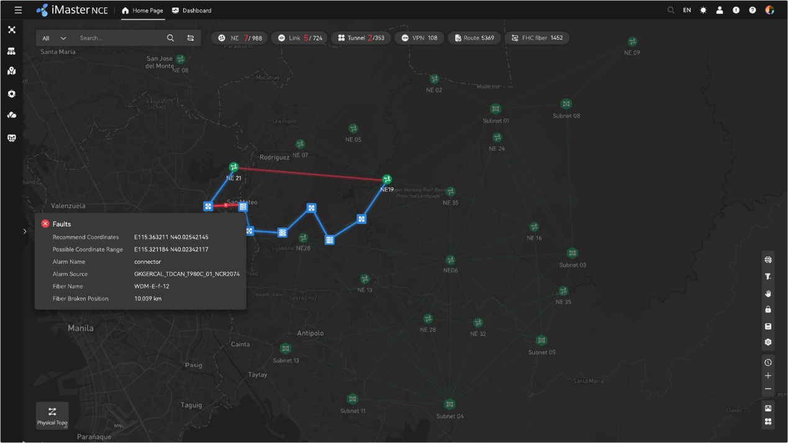Image resolution: width=788 pixels, height=443 pixels.
Task: Open the help question mark icon
Action: point(753,11)
